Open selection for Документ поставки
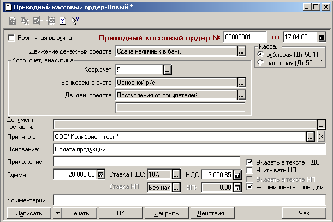Image resolution: width=333 pixels, height=222 pixels. click(x=322, y=124)
